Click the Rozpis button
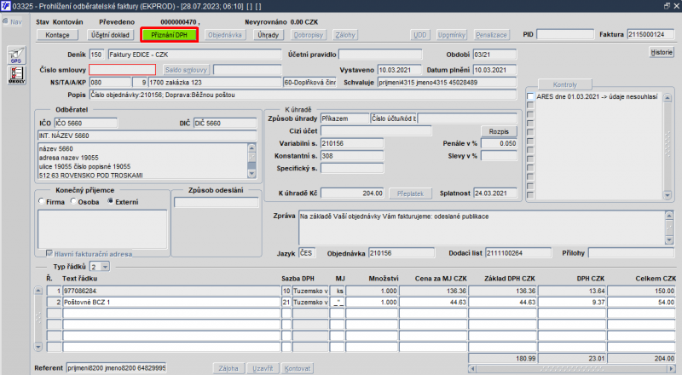The width and height of the screenshot is (682, 375). (499, 131)
